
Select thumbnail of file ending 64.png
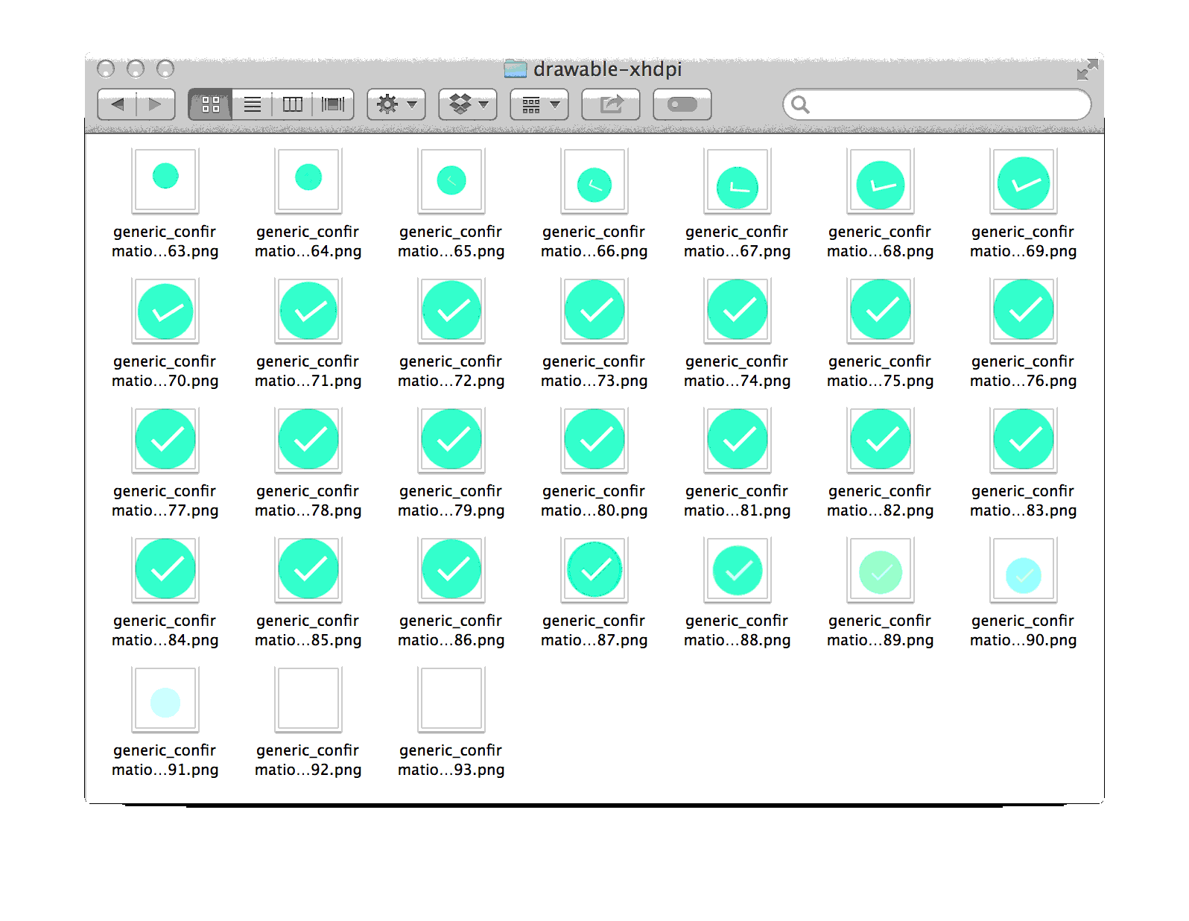(308, 181)
